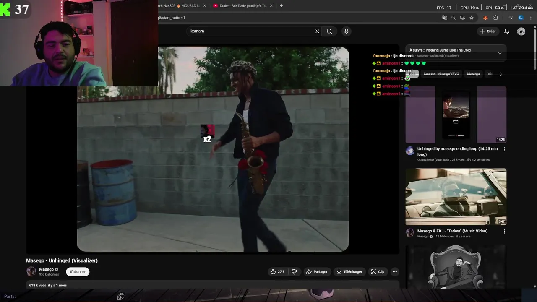Screen dimensions: 537x302
Task: Click the FPS 17 overlay readout
Action: tap(444, 8)
